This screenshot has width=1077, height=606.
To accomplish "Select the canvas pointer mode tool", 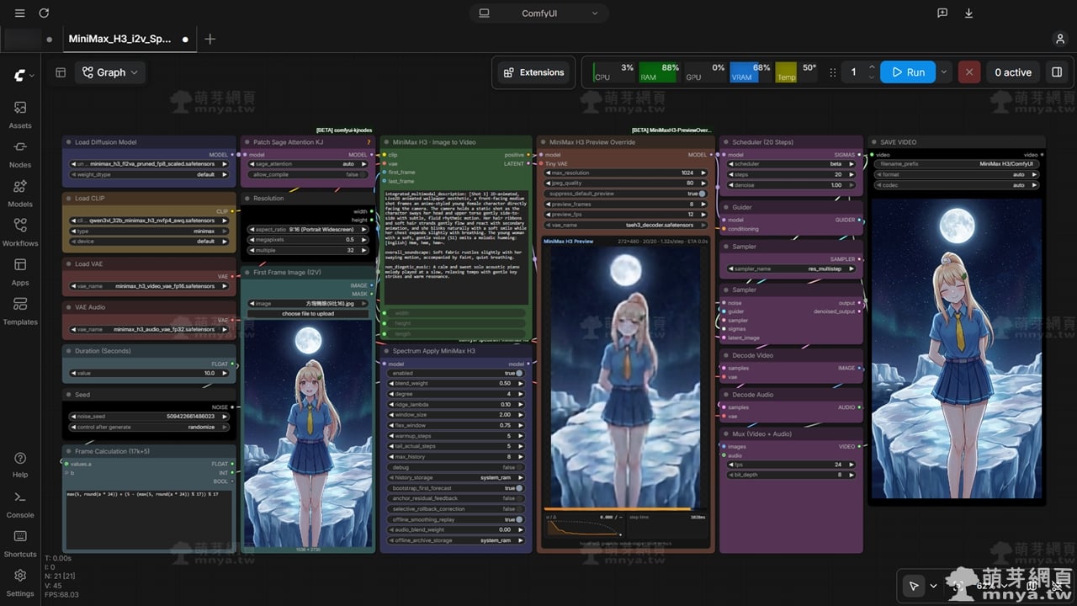I will tap(913, 586).
